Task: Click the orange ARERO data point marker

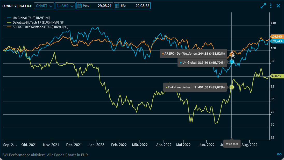Action: click(232, 54)
